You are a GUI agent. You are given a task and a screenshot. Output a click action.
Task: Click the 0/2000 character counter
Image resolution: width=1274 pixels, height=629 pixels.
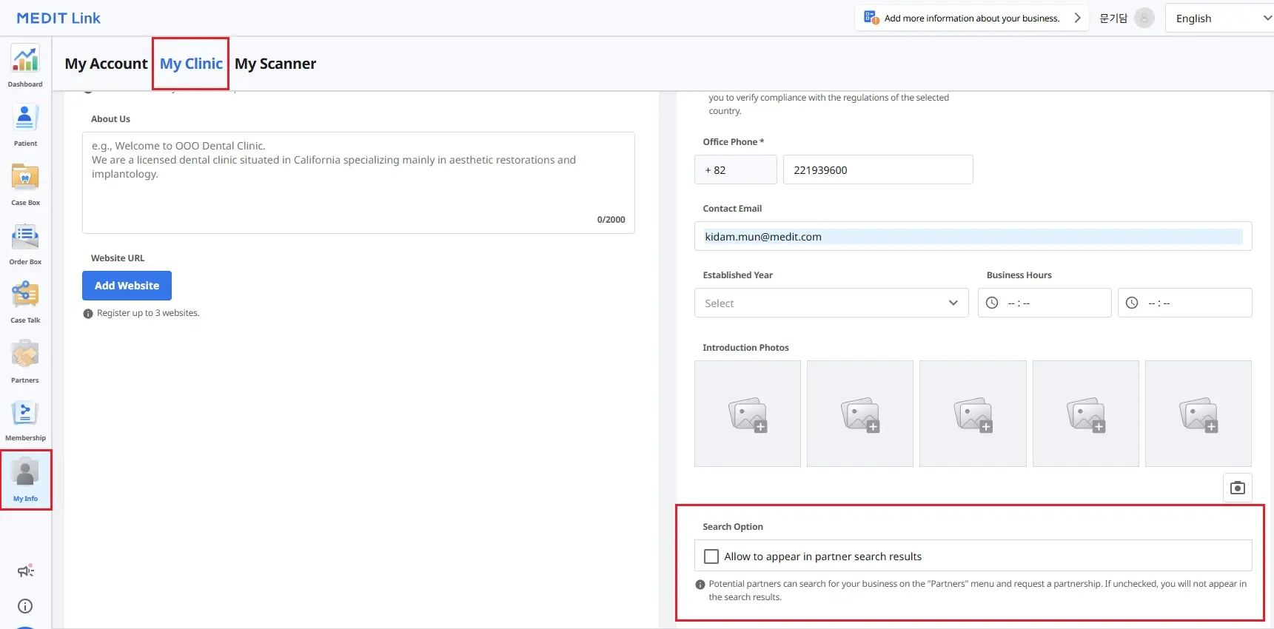(611, 220)
